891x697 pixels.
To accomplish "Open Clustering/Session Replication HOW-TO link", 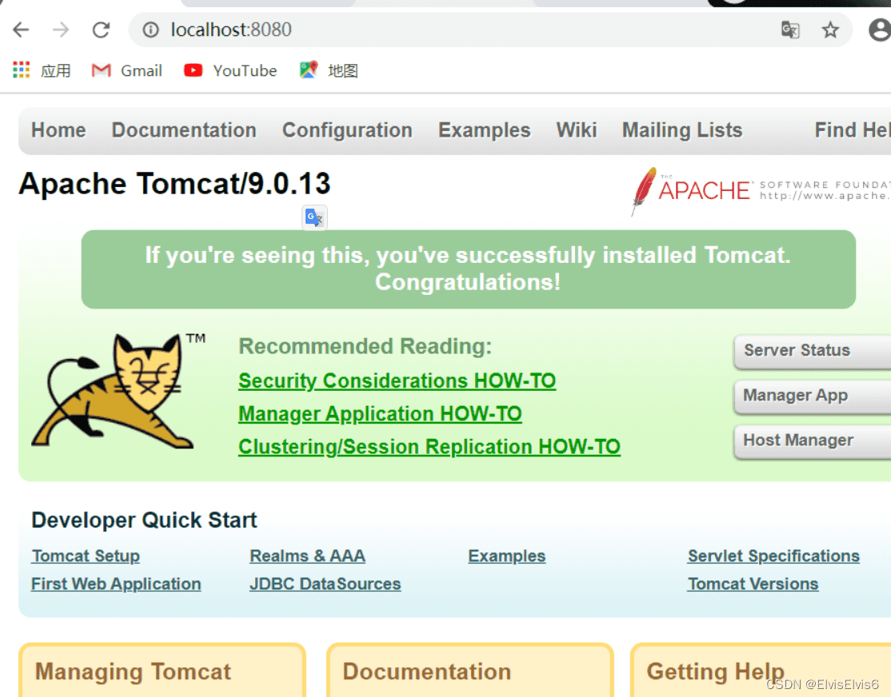I will pos(430,447).
